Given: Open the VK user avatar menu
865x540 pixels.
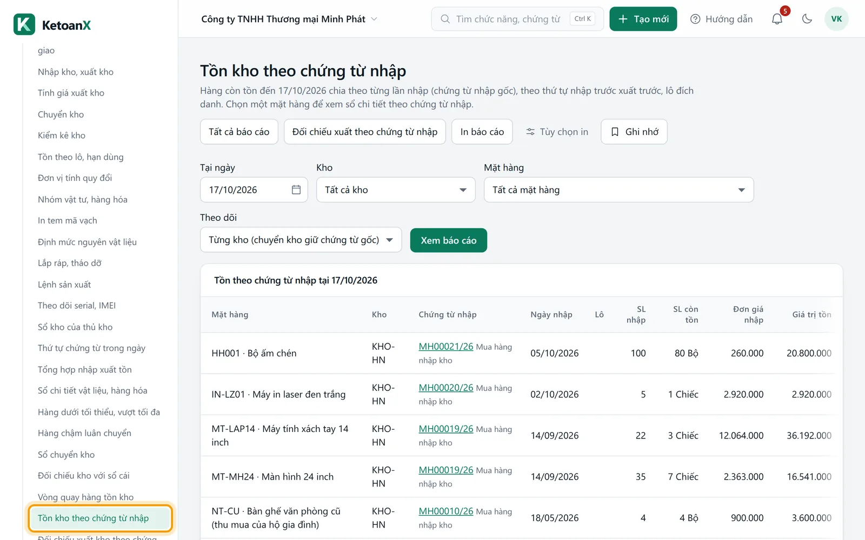Looking at the screenshot, I should 836,19.
